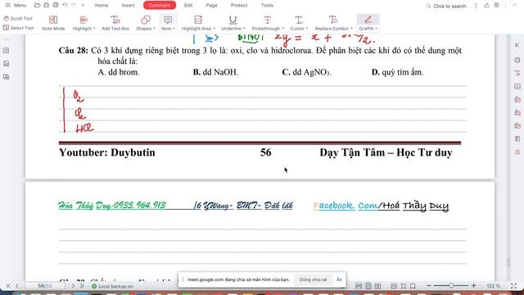Click the cloud share icon top right
Screen dimensions: 524x295
tap(486, 6)
